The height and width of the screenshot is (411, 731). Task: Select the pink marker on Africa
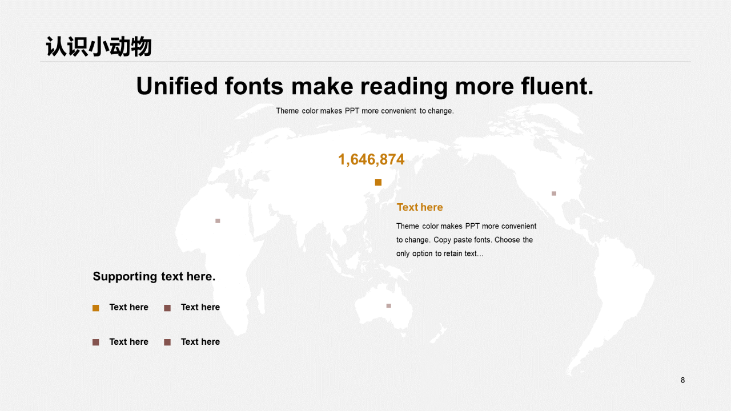[218, 221]
